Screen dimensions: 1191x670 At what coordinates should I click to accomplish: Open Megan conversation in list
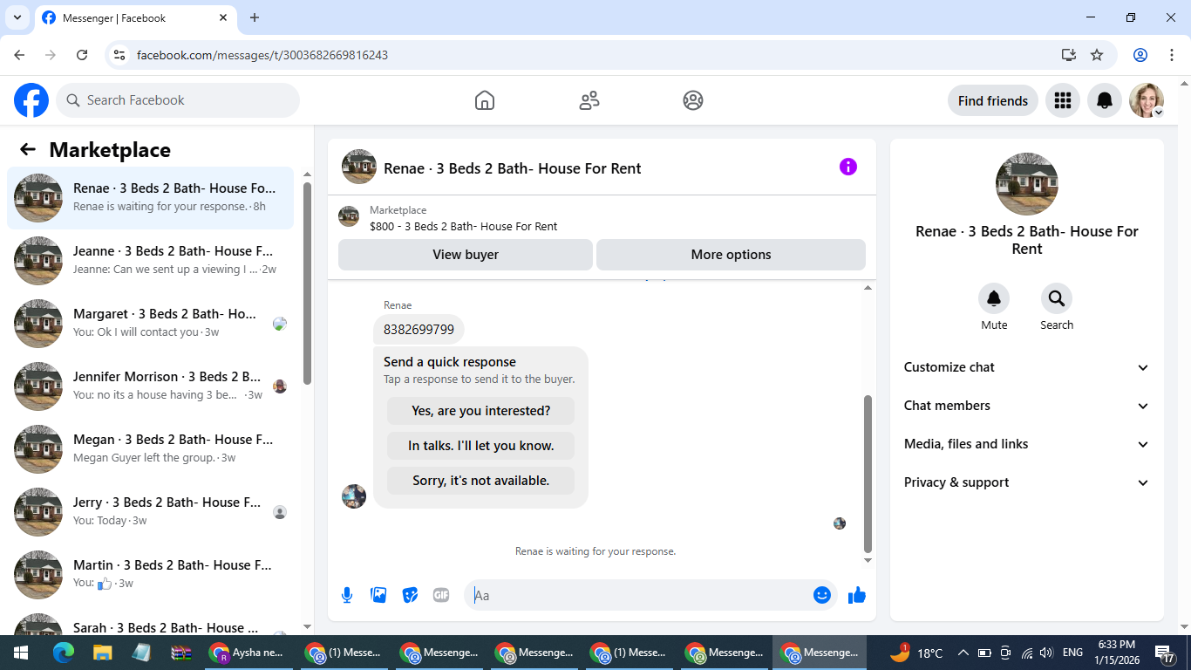[151, 449]
